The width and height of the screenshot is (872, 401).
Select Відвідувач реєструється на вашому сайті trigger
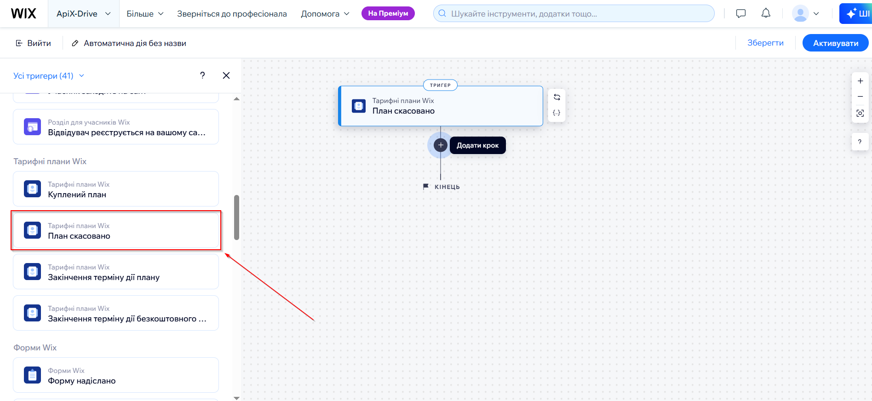116,127
